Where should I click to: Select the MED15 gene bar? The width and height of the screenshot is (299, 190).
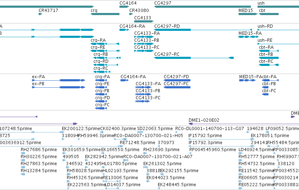pyautogui.click(x=248, y=14)
